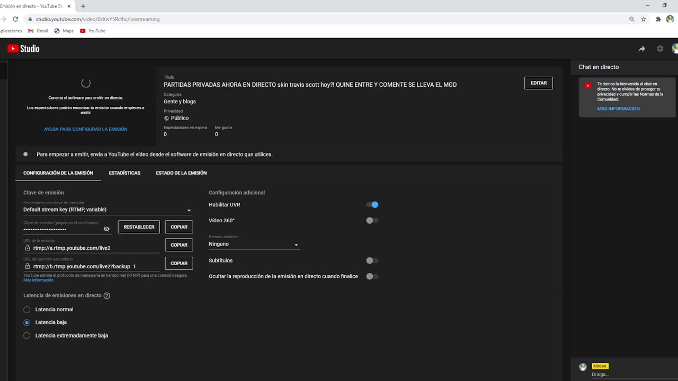
Task: Open settings gear icon in Studio header
Action: point(660,49)
